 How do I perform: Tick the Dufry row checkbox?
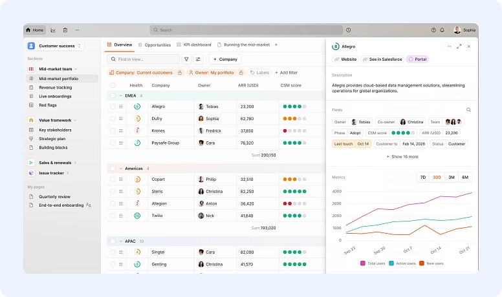pyautogui.click(x=113, y=119)
